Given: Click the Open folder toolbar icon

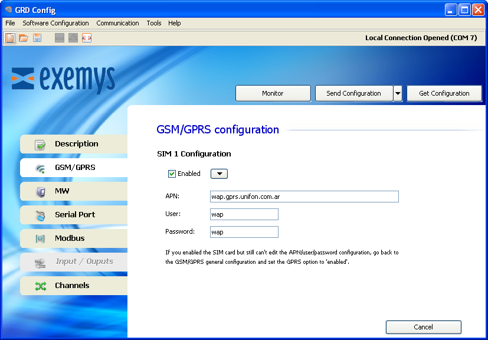Looking at the screenshot, I should (24, 38).
